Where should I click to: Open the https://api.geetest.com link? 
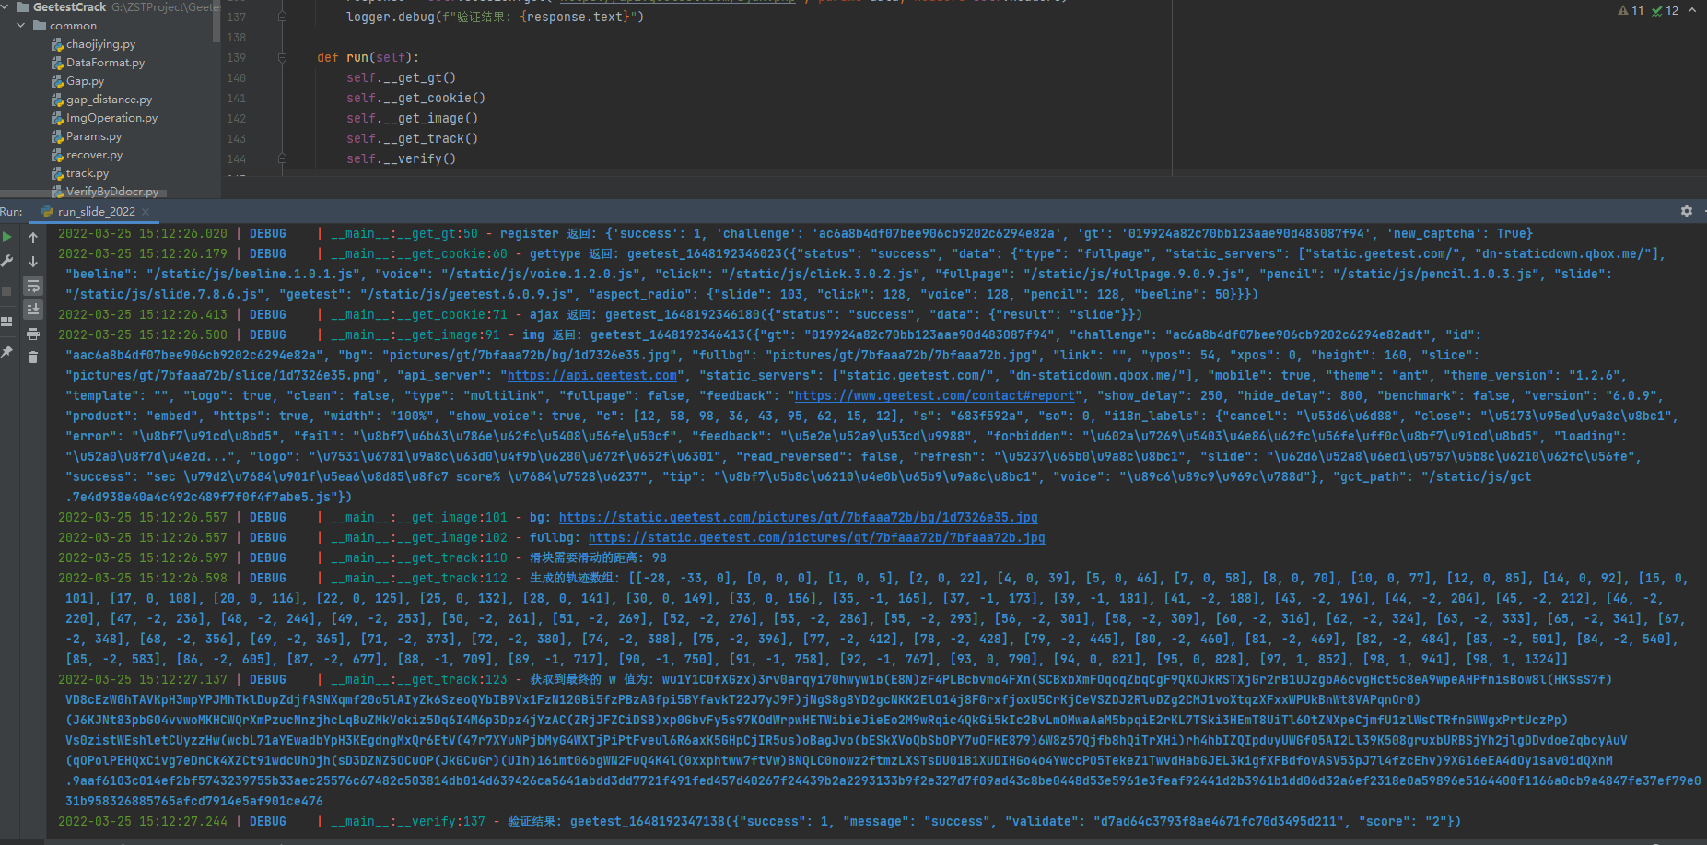[592, 375]
